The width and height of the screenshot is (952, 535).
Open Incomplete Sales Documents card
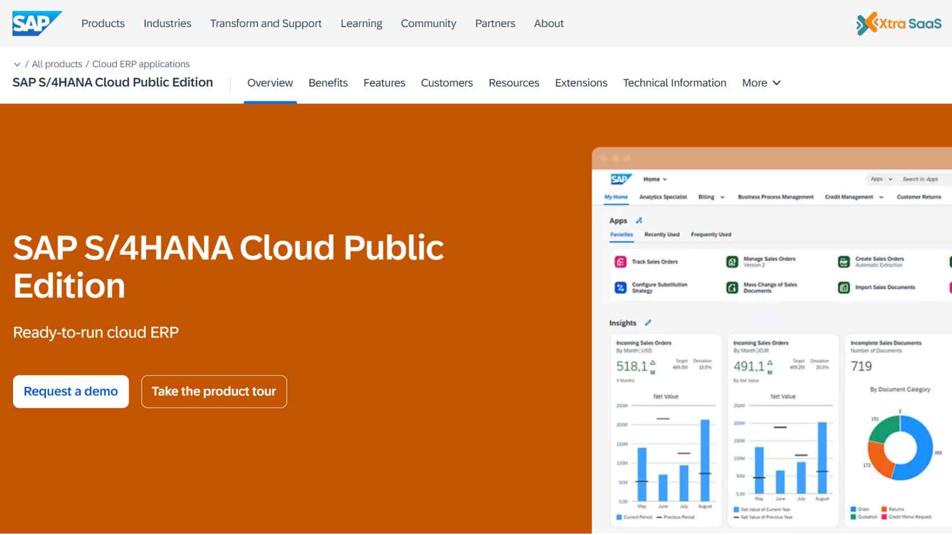899,431
